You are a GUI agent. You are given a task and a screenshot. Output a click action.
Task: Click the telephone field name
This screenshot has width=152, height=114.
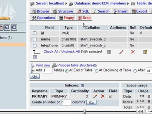click(x=49, y=46)
